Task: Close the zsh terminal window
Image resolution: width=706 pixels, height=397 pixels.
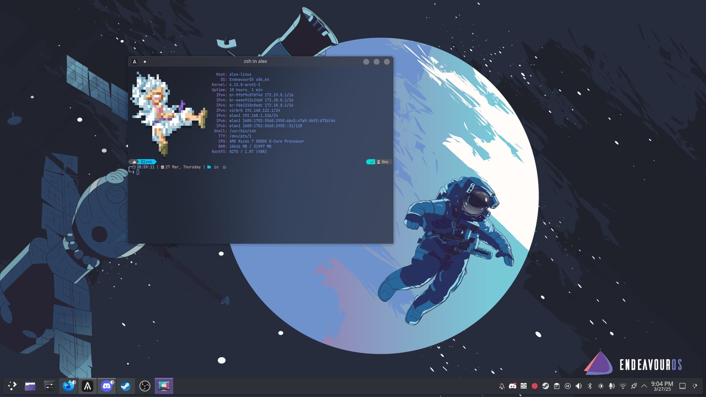Action: 387,62
